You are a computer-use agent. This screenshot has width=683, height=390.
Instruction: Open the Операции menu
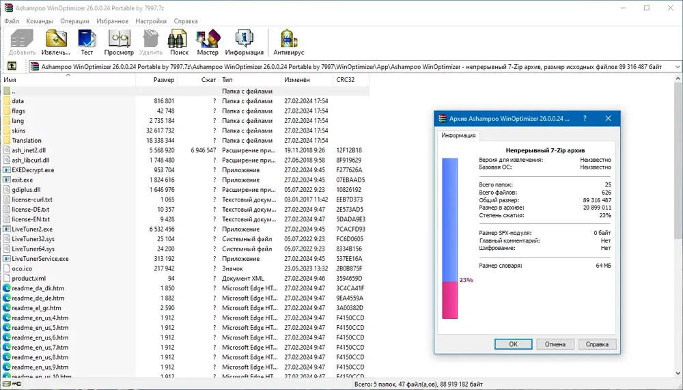pos(74,21)
